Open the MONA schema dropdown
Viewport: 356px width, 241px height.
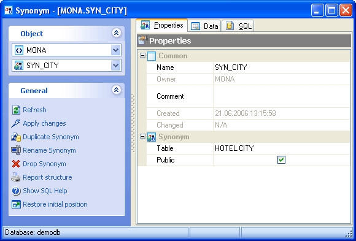tap(116, 50)
